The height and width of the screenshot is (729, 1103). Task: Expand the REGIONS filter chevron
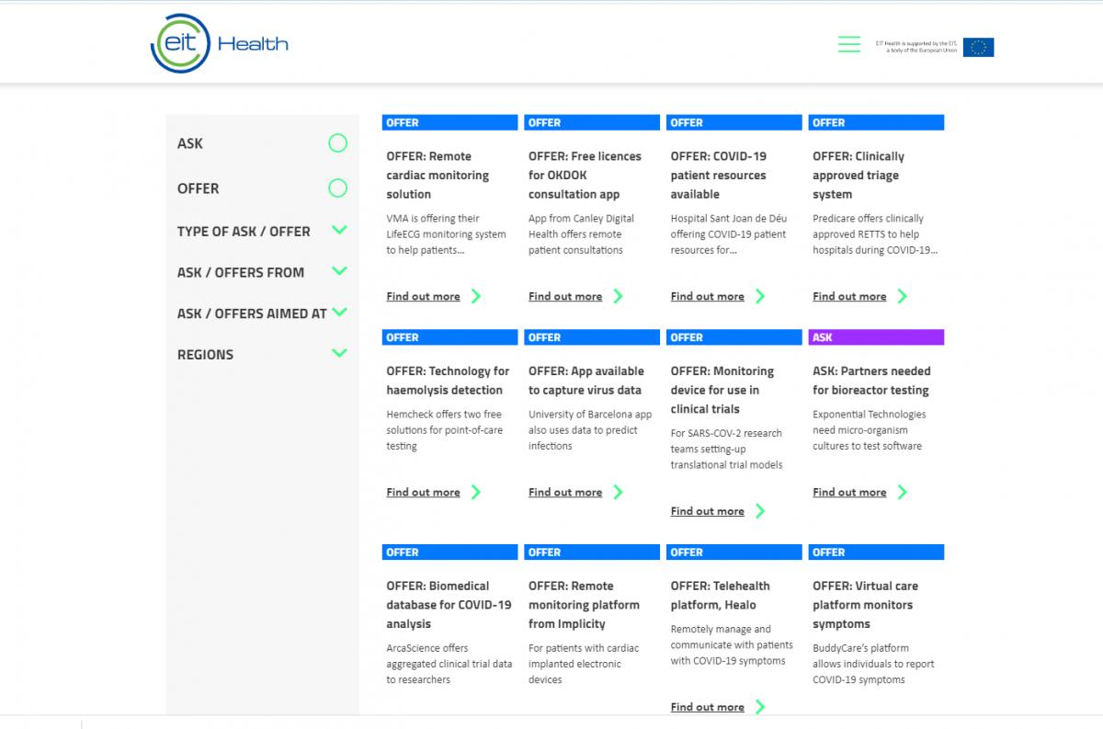[x=339, y=353]
